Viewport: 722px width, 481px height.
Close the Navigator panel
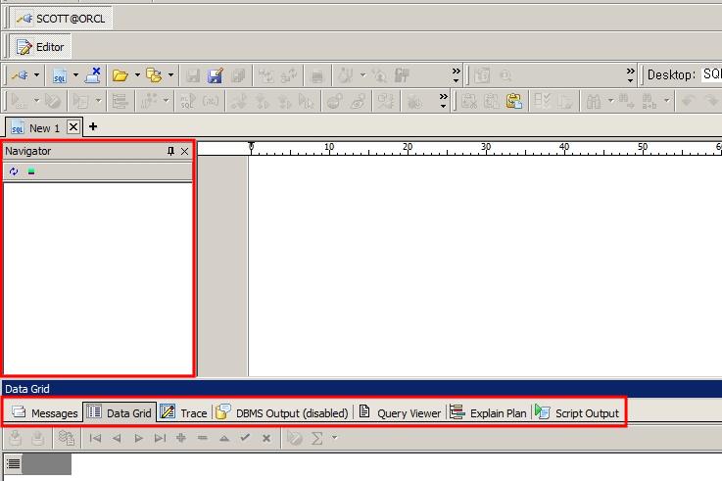click(184, 152)
